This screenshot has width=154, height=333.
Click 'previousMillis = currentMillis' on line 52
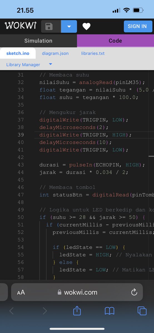103,232
